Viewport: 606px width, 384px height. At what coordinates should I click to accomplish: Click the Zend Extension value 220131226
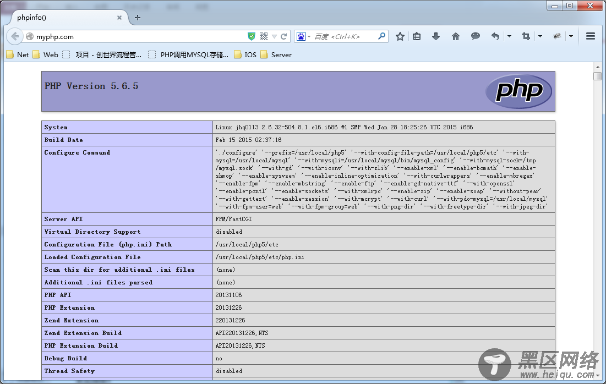230,320
